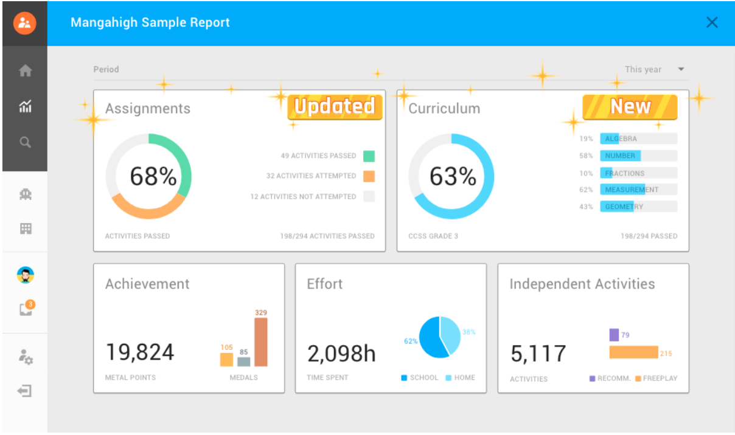Open the user avatar profile
Viewport: 735px width, 435px height.
tap(25, 275)
